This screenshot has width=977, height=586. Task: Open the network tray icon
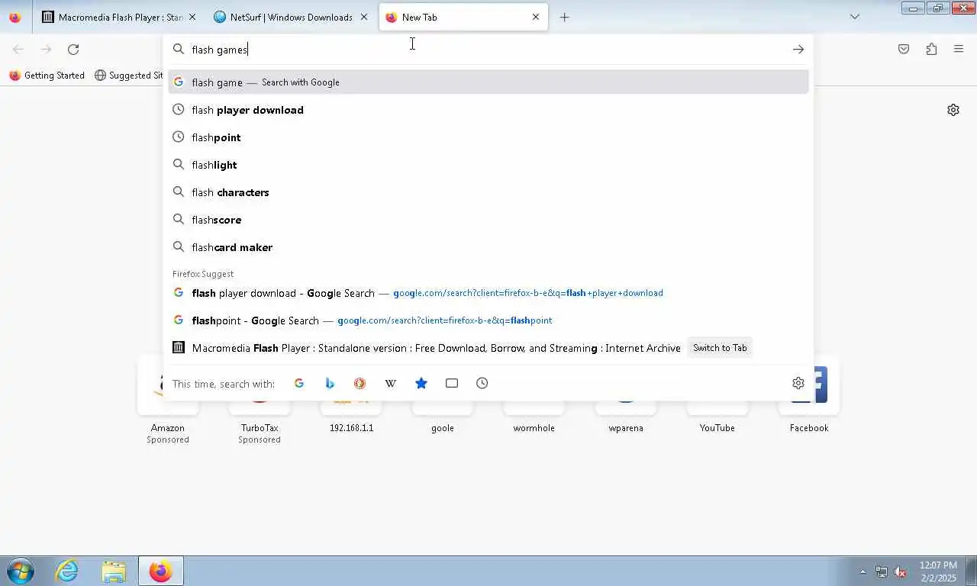click(882, 572)
